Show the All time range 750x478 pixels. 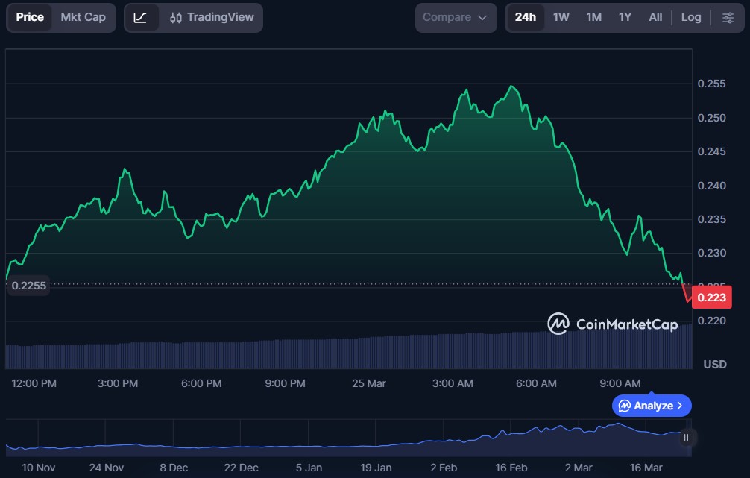(655, 17)
